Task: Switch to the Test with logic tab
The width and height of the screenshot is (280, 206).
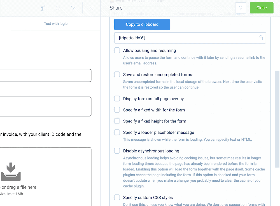Action: [56, 24]
